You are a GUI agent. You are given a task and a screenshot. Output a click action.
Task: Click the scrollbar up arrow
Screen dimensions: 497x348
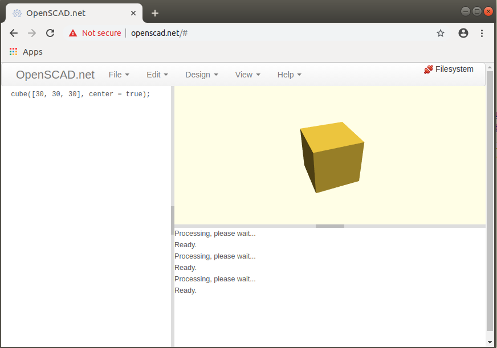[490, 67]
